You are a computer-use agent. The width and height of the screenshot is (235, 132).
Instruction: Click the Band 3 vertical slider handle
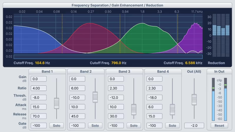point(134,109)
